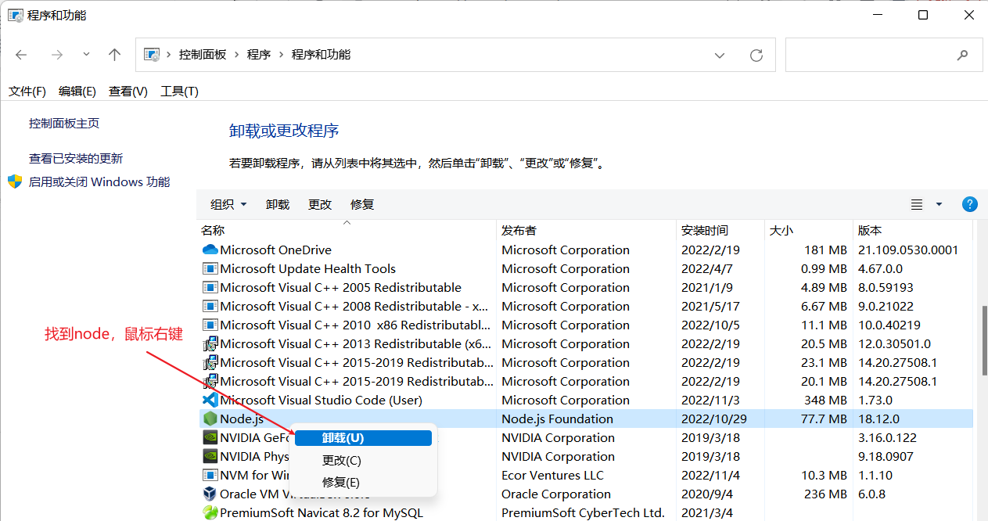Click version 18.12.0 cell

coord(879,419)
